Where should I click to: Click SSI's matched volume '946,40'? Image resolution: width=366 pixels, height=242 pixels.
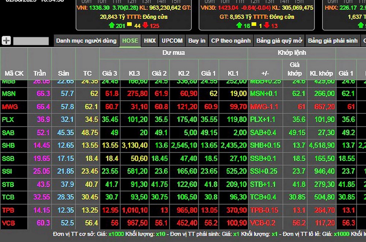(324, 171)
